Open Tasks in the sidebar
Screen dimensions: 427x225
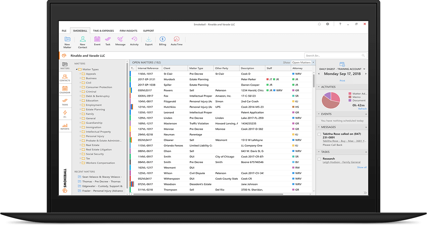coord(65,102)
